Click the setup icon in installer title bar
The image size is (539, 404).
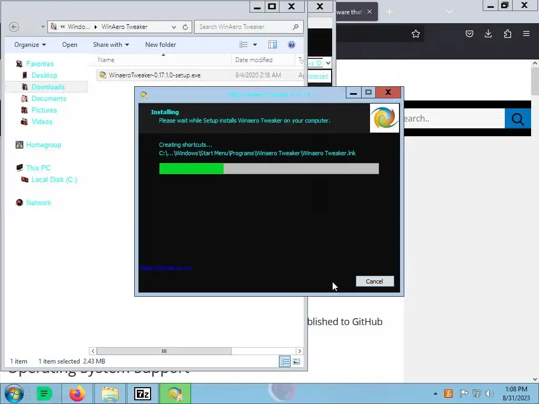[144, 95]
